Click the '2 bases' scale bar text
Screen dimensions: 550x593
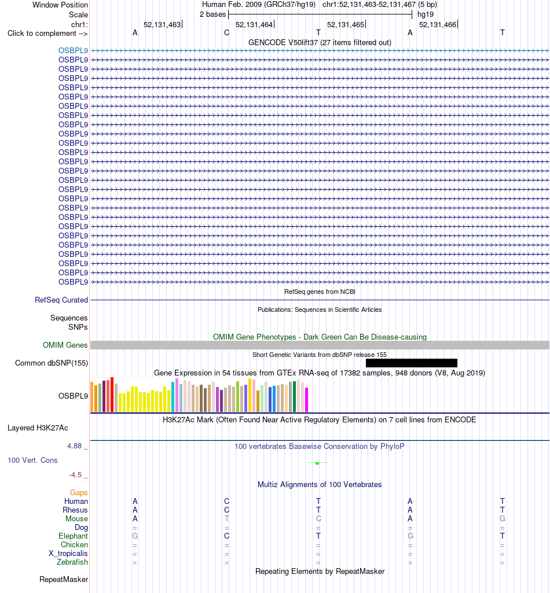(212, 14)
